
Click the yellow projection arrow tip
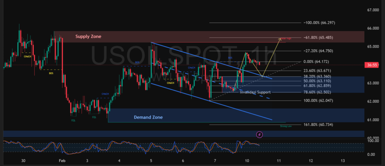click(x=280, y=38)
